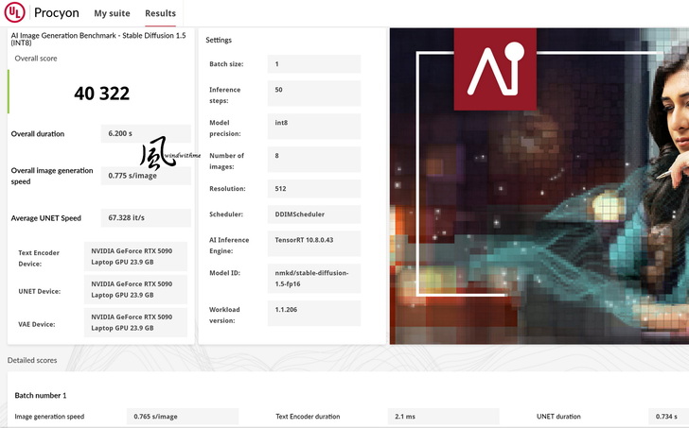Select the Overall duration value field
The height and width of the screenshot is (428, 689).
pyautogui.click(x=145, y=134)
